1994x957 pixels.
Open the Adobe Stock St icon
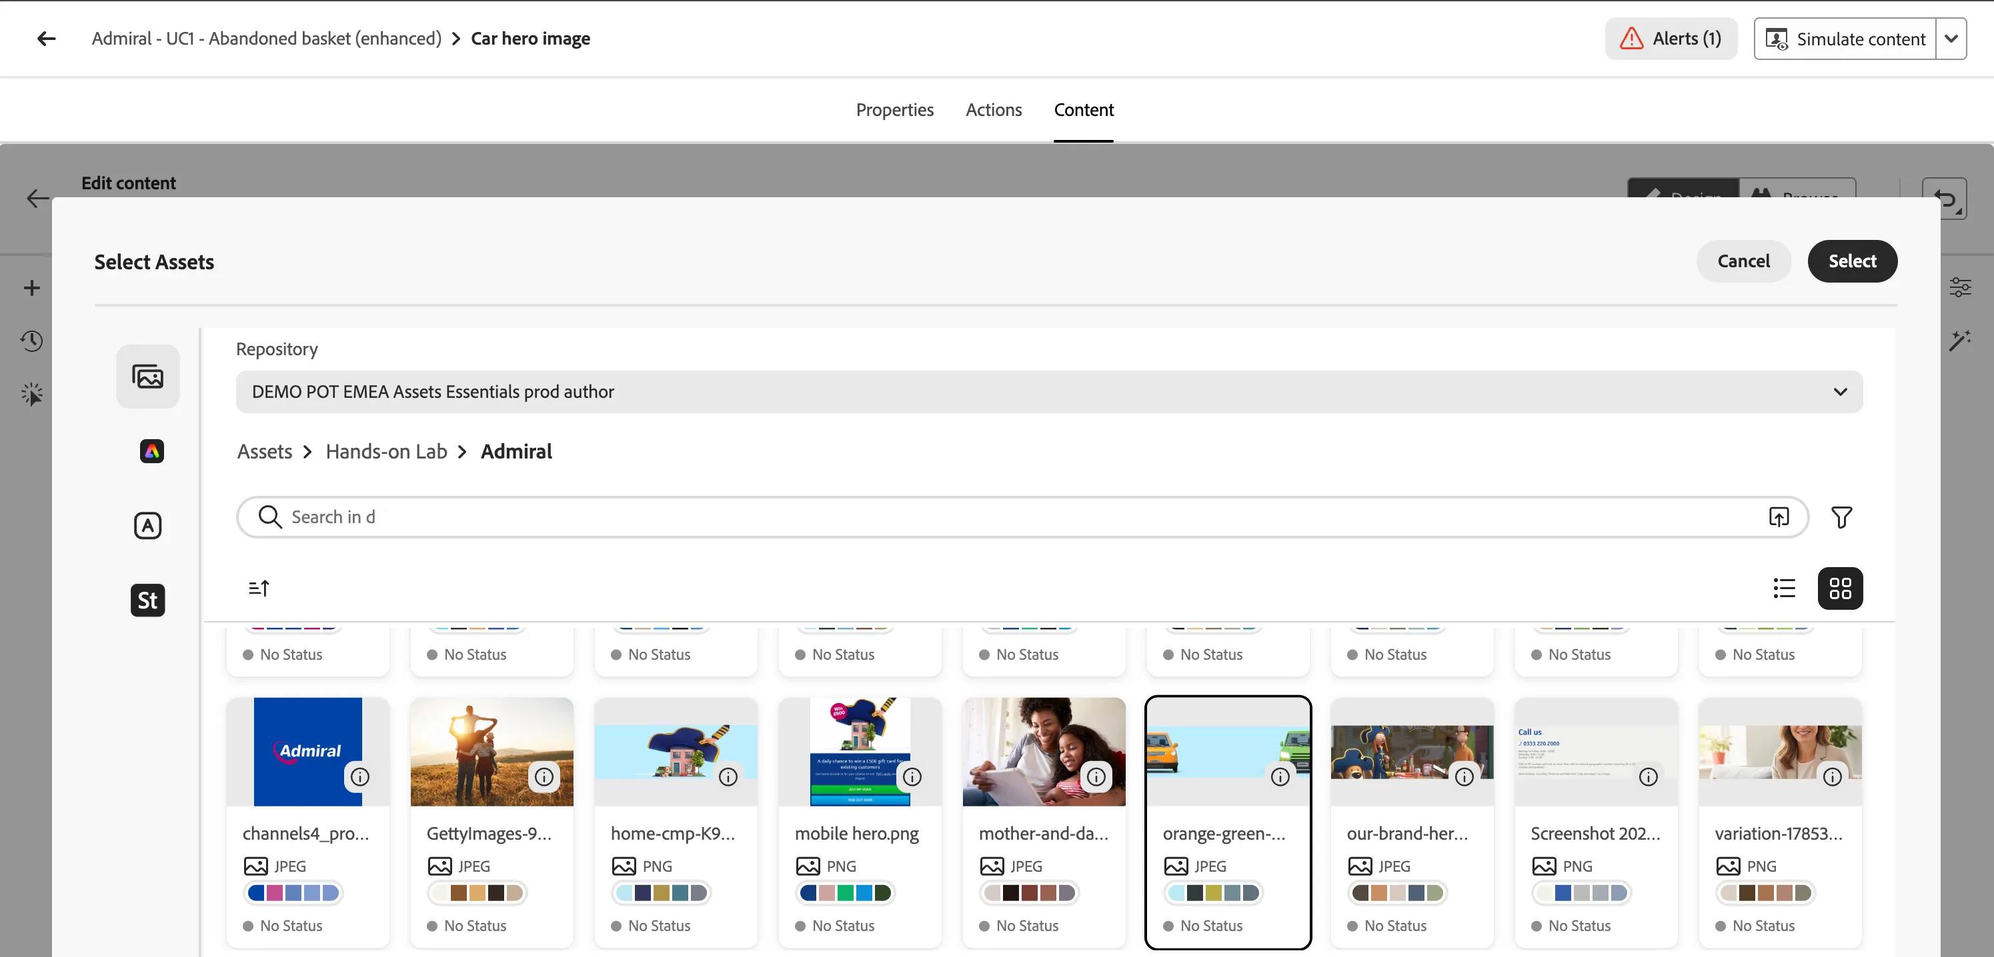pyautogui.click(x=148, y=600)
